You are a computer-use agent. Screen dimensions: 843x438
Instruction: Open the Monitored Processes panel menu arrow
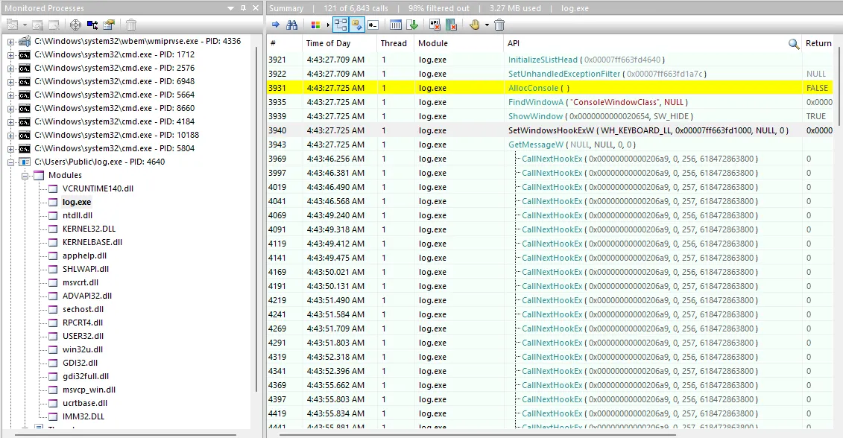click(x=230, y=8)
